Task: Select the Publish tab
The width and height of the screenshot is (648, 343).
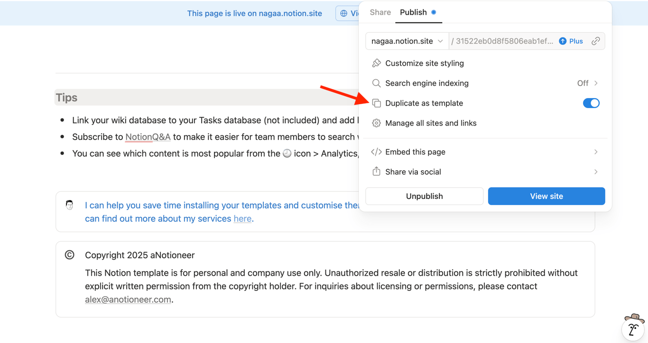Action: pos(413,12)
